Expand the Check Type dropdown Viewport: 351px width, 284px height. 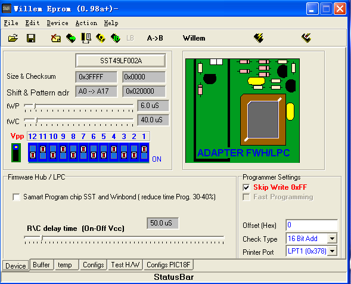click(x=332, y=238)
